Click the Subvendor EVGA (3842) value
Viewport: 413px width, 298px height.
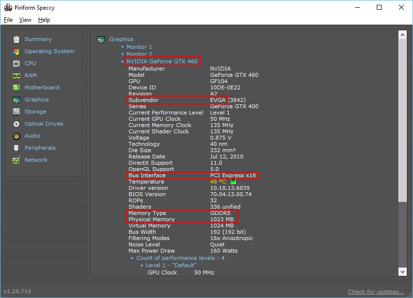[x=228, y=100]
